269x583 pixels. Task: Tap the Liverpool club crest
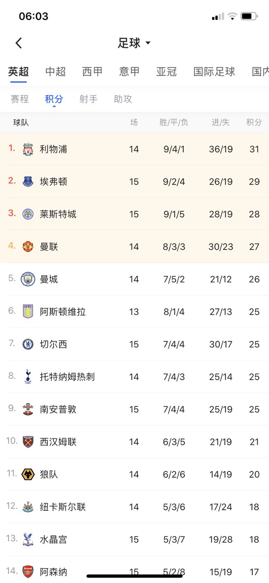[28, 149]
